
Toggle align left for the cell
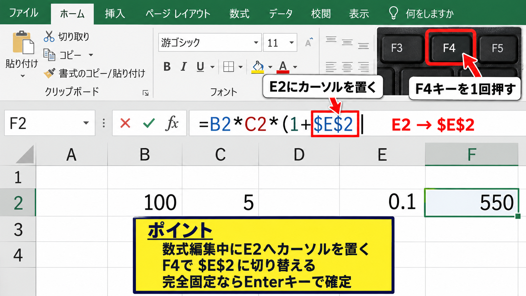coord(331,67)
